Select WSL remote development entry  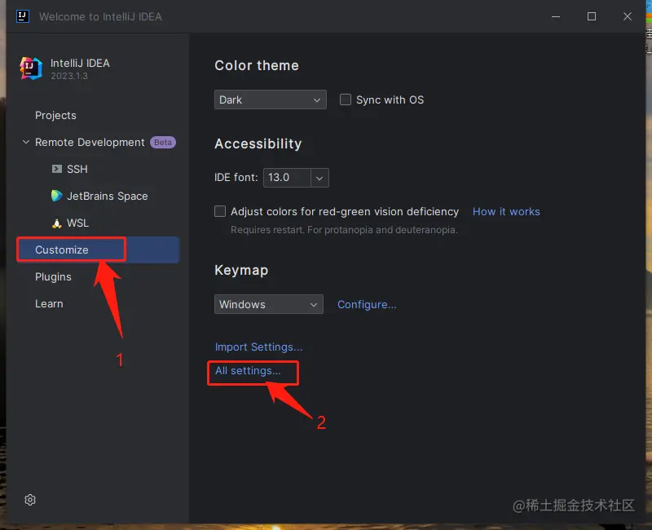click(x=77, y=223)
